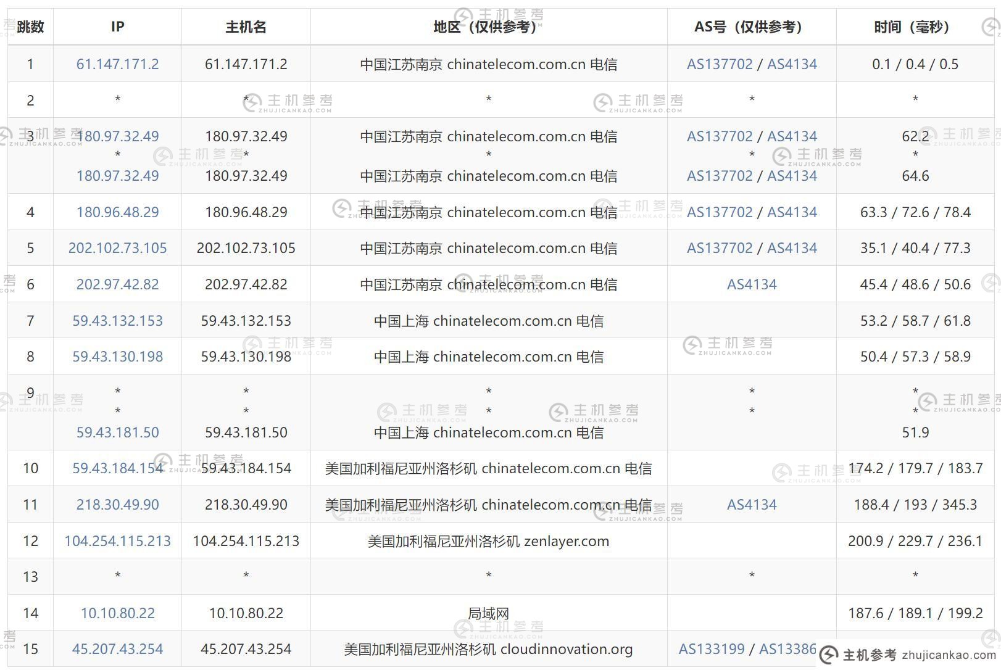Click time value 187.6 / 189.1 / 199.2
Screen dimensions: 1001x670
tap(915, 613)
